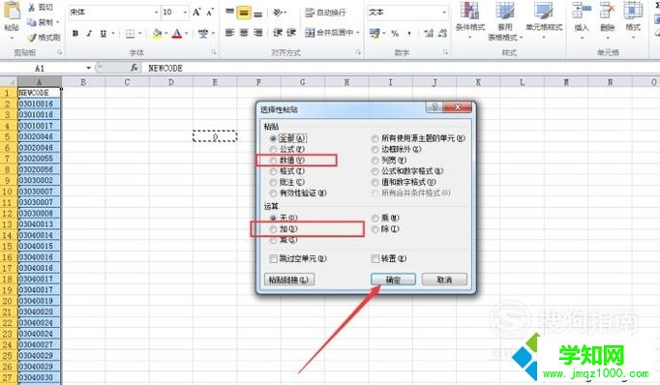This screenshot has width=660, height=385.
Task: Click Merge and Center (合并后居中)
Action: (330, 32)
